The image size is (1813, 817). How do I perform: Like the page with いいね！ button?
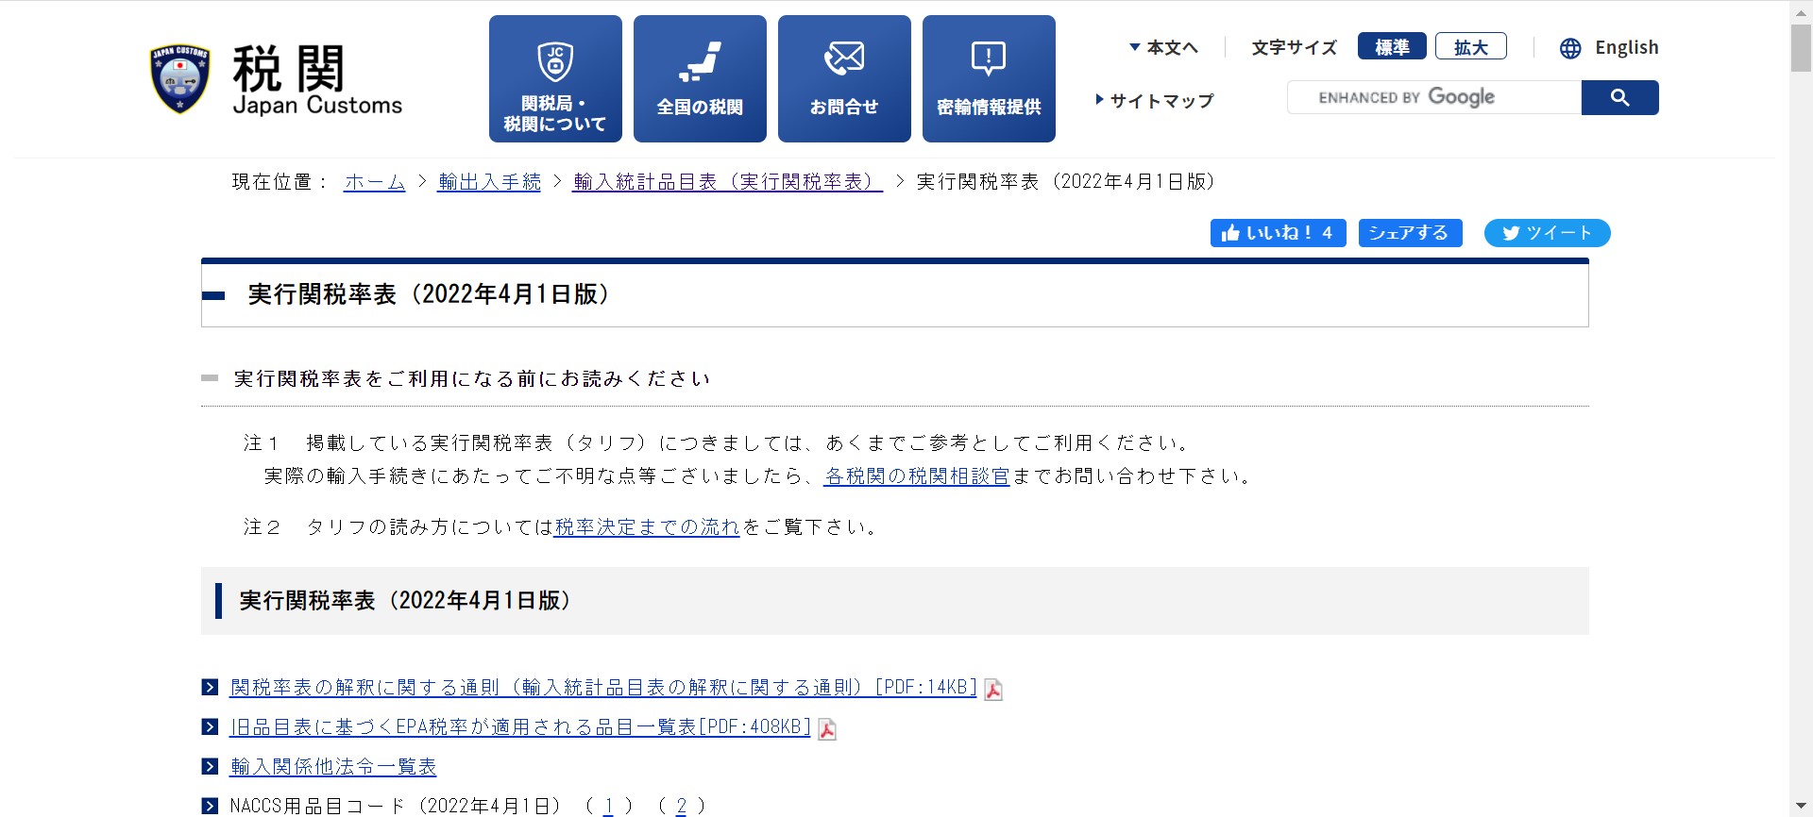pos(1278,233)
